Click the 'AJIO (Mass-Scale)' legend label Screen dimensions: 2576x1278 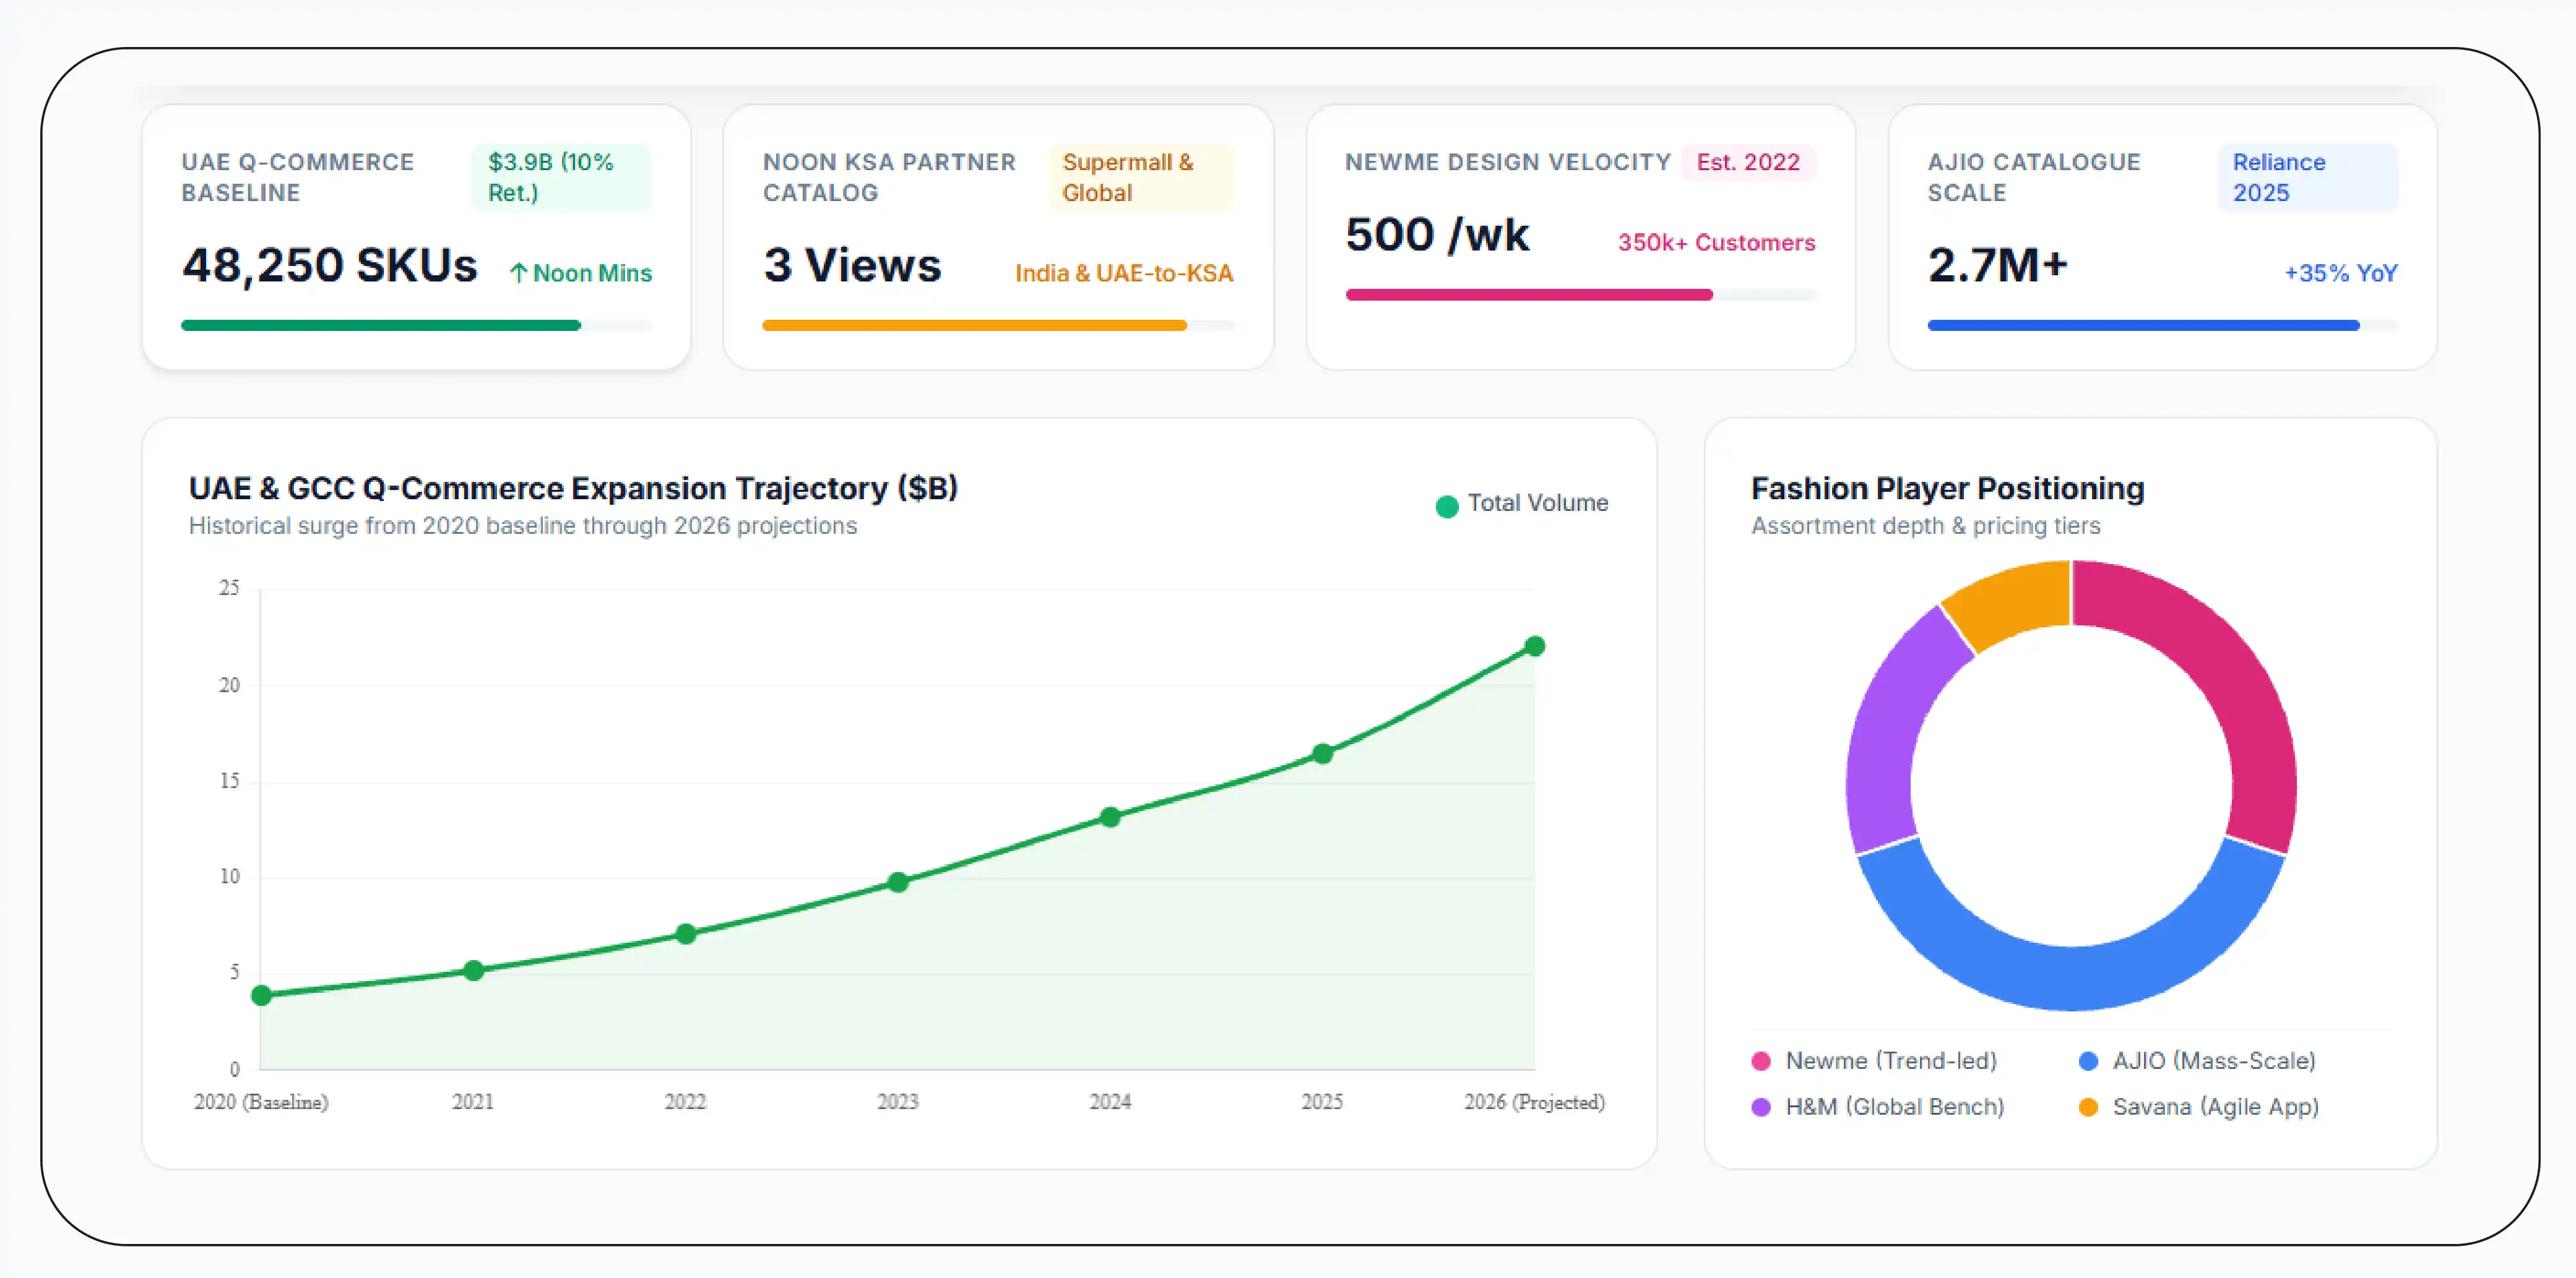2214,1061
